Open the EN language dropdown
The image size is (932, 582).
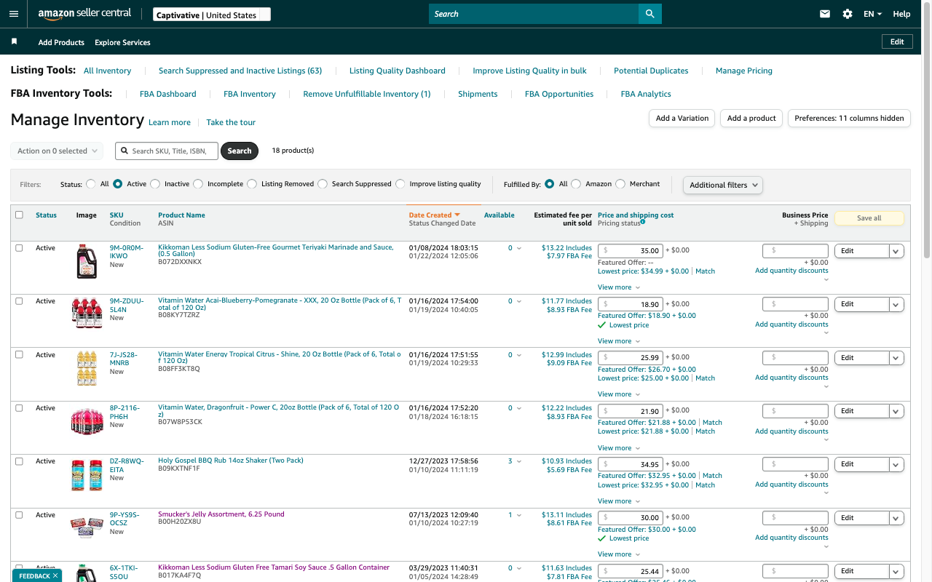pos(872,14)
